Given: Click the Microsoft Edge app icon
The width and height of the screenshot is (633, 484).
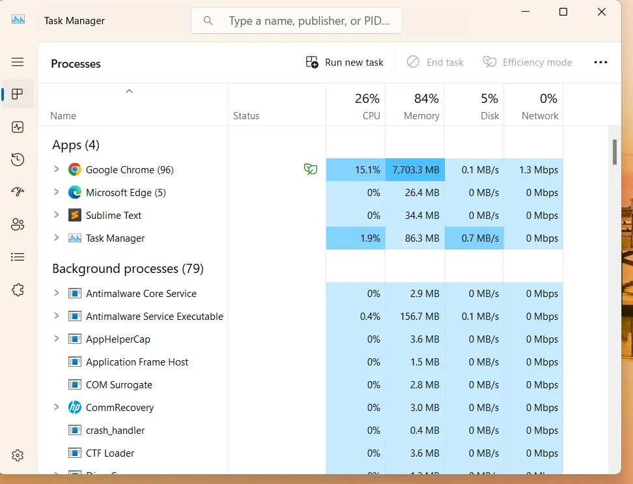Looking at the screenshot, I should [75, 193].
